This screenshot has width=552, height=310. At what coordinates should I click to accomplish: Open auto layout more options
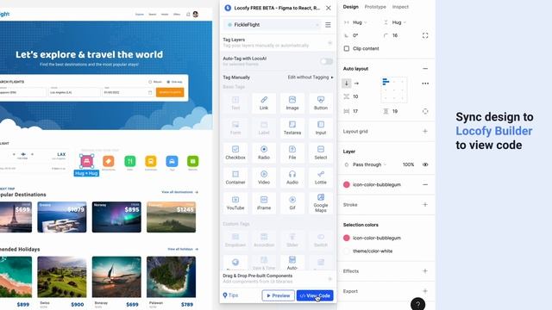pos(425,84)
